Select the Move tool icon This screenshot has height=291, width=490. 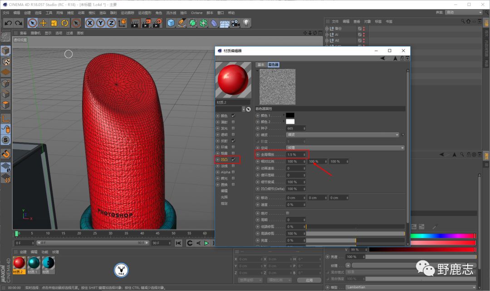tap(44, 23)
